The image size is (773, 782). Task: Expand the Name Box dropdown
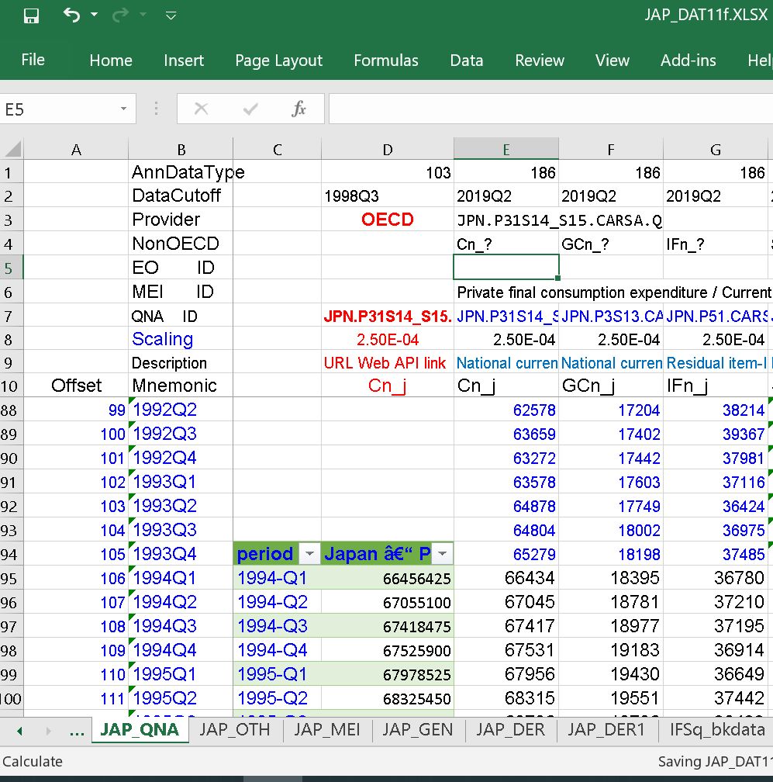(x=123, y=109)
